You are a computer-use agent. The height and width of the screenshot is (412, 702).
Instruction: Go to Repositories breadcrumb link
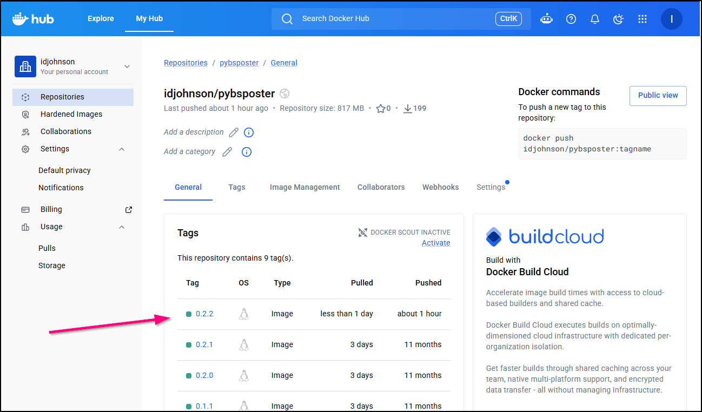pos(186,63)
